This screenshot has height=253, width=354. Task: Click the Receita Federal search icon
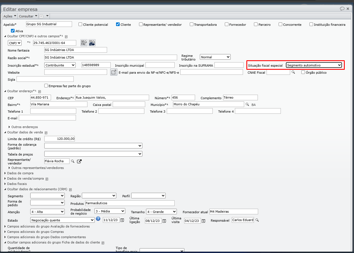click(x=92, y=43)
